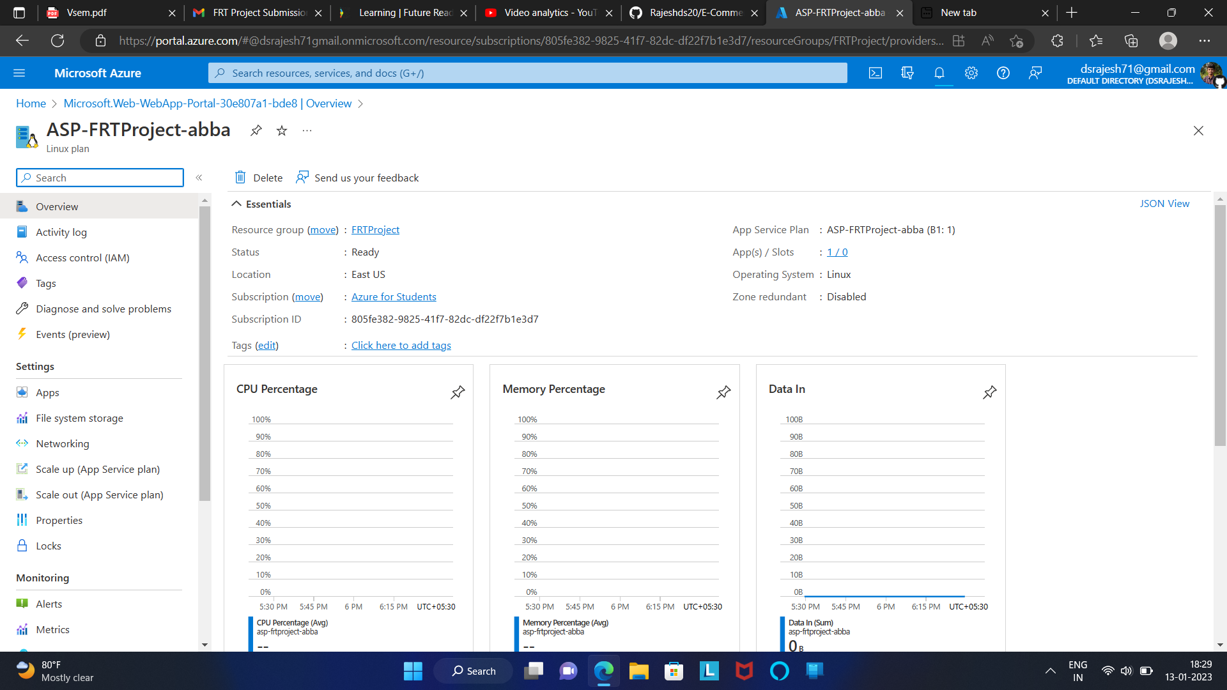Click here to add tags
The image size is (1227, 690).
pyautogui.click(x=401, y=345)
